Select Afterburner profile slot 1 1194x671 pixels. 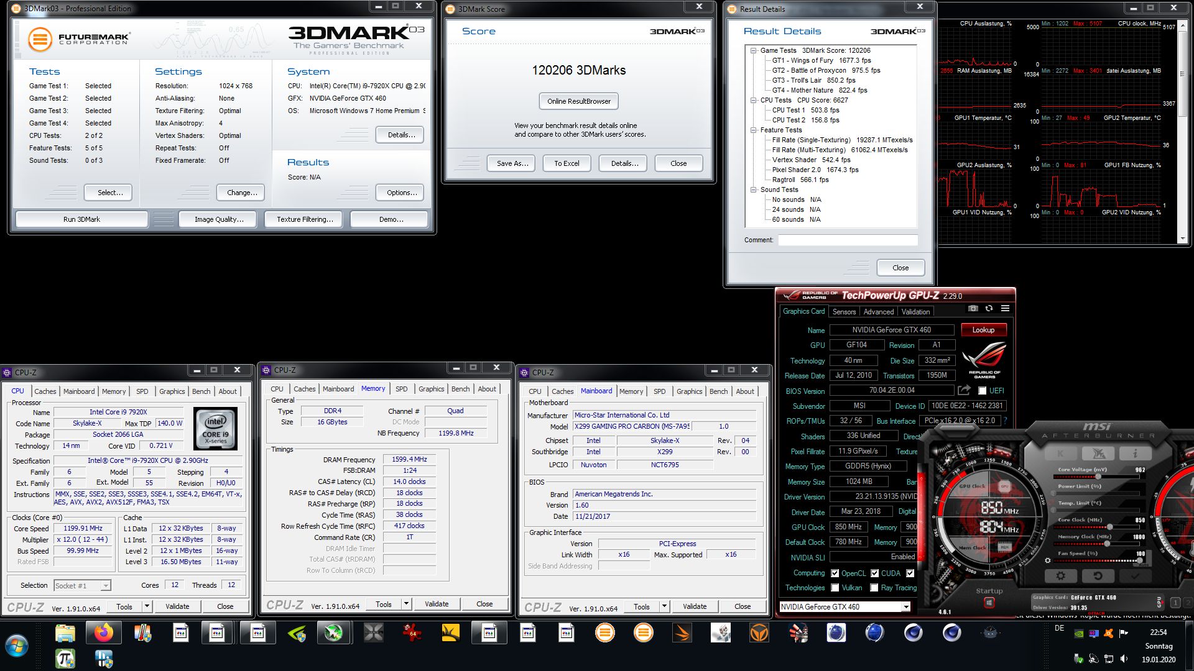1175,603
